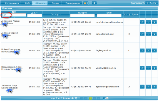Delete the Бойко Константин record
This screenshot has width=159, height=101.
point(154,50)
